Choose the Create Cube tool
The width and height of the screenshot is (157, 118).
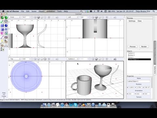click(2, 26)
